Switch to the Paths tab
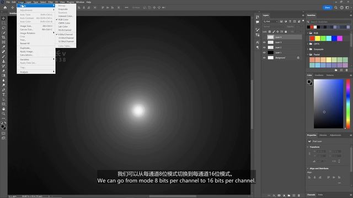Screen dimensions: 353x198 pyautogui.click(x=320, y=195)
